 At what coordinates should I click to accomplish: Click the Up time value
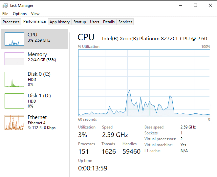click(93, 168)
